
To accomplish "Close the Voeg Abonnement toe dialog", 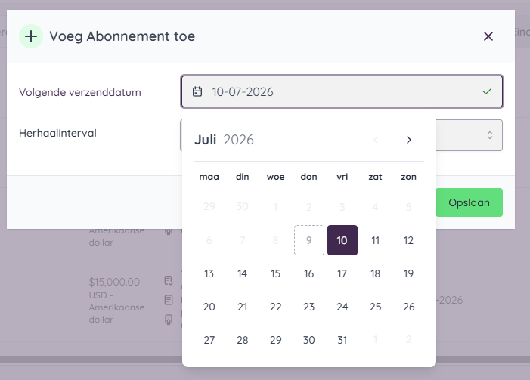I will point(488,36).
